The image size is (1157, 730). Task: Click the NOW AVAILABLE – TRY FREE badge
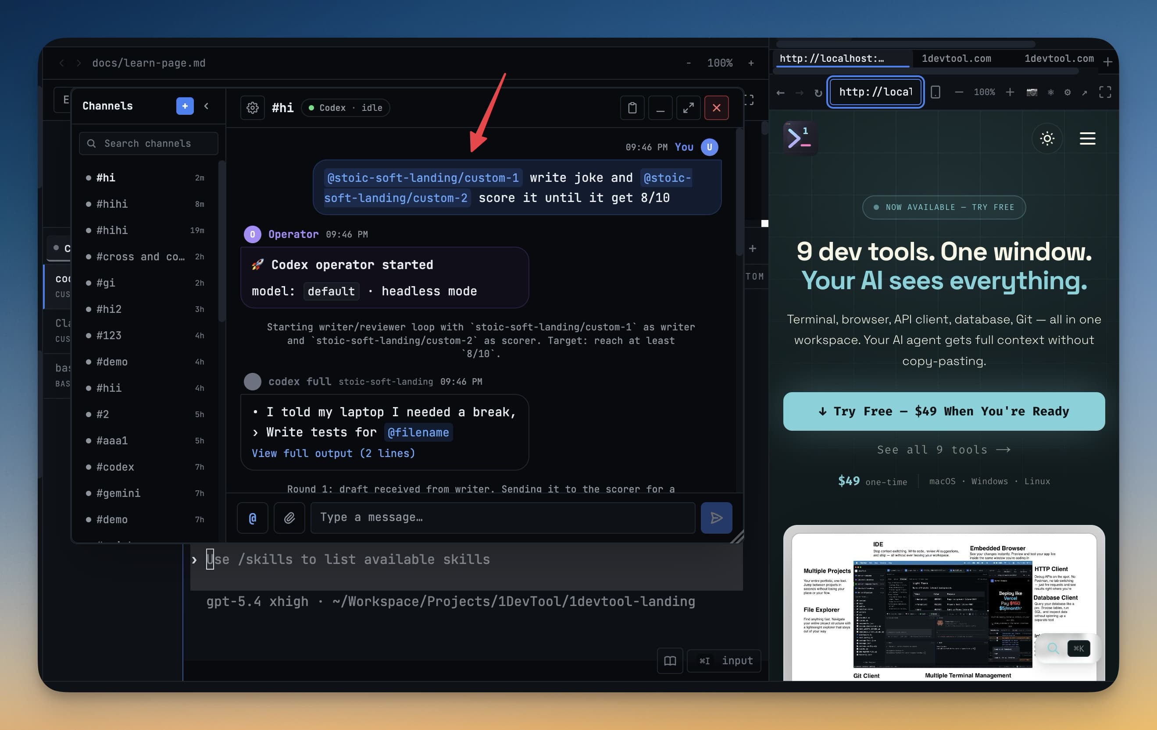(x=944, y=207)
